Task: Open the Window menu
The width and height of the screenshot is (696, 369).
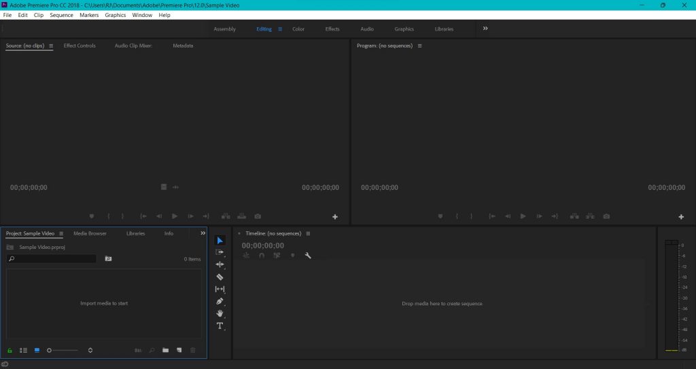Action: click(x=142, y=15)
